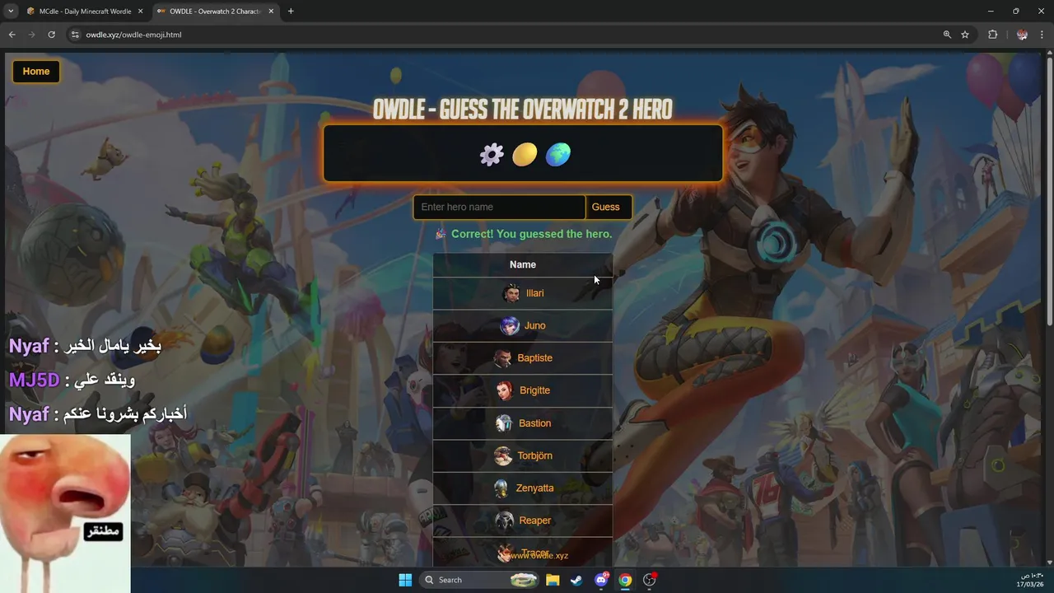Go to the Home page button
This screenshot has width=1054, height=593.
click(36, 72)
